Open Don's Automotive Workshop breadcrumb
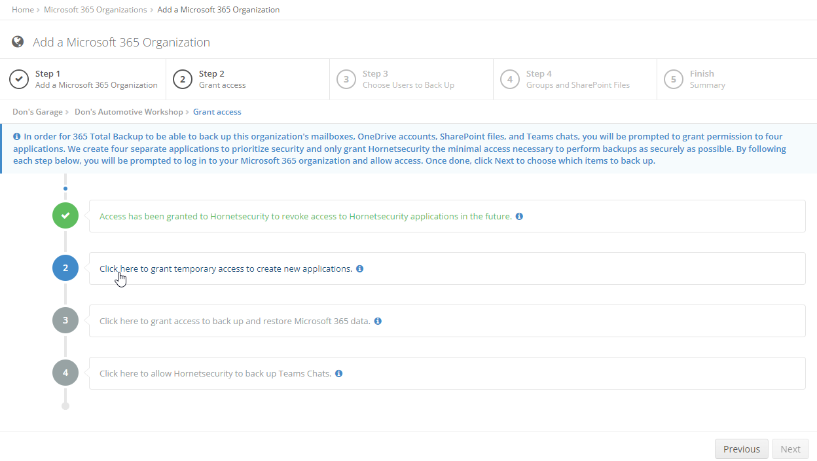The image size is (817, 461). [129, 112]
